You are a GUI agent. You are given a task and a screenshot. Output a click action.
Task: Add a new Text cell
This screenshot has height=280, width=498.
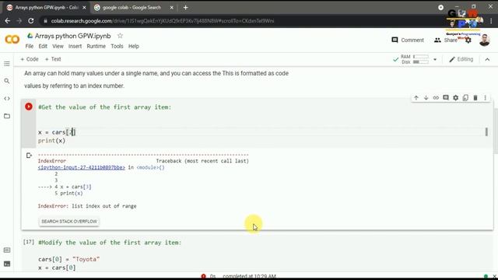tap(53, 59)
